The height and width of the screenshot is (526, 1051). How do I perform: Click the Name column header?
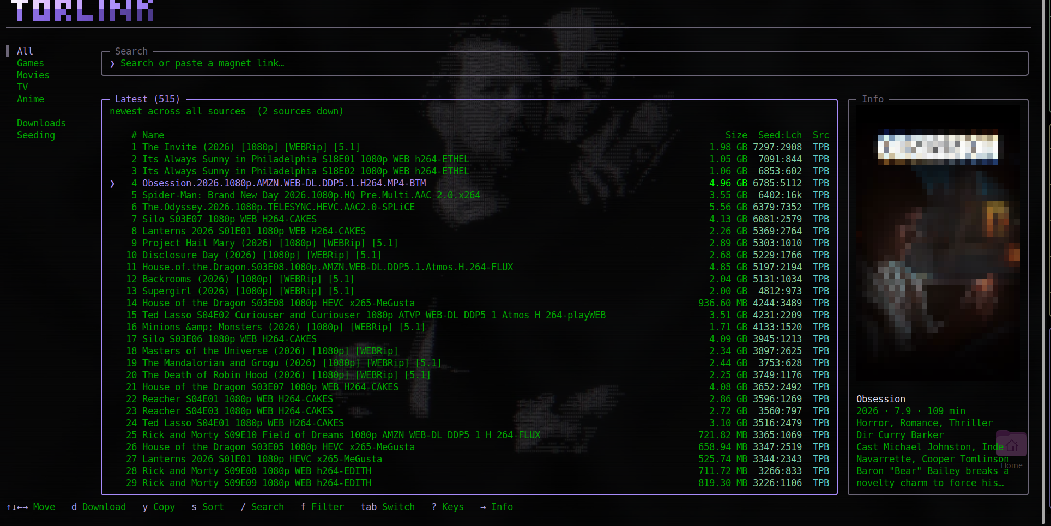(153, 135)
